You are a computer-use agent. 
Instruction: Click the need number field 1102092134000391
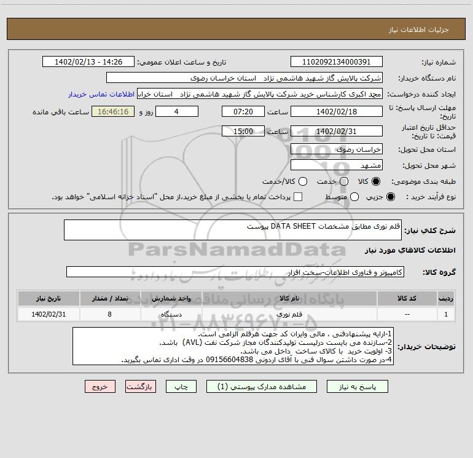[337, 61]
